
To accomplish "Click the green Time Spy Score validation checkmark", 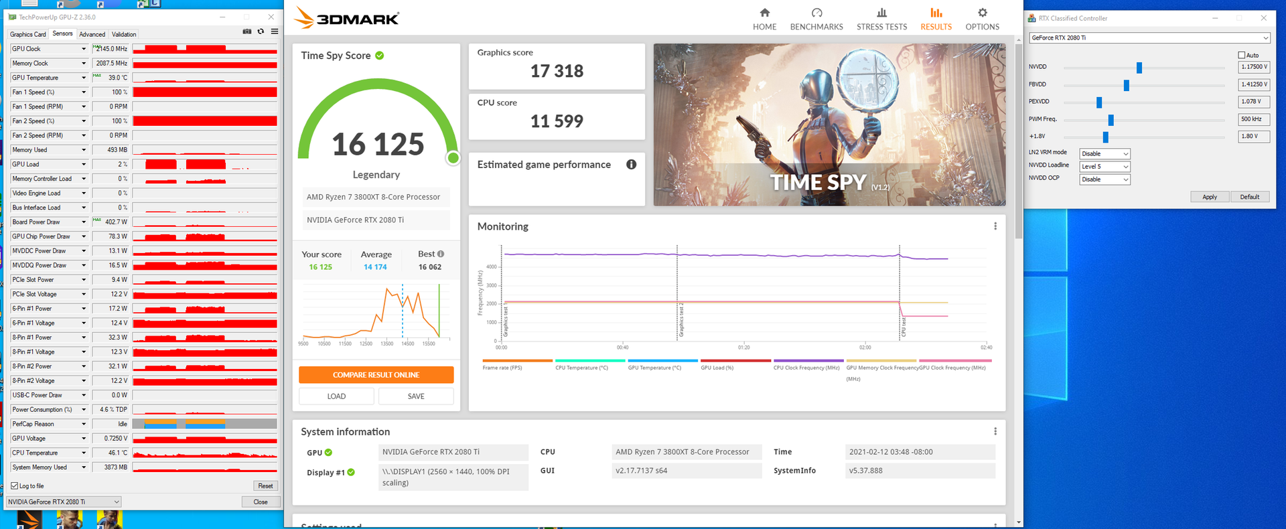I will point(380,56).
